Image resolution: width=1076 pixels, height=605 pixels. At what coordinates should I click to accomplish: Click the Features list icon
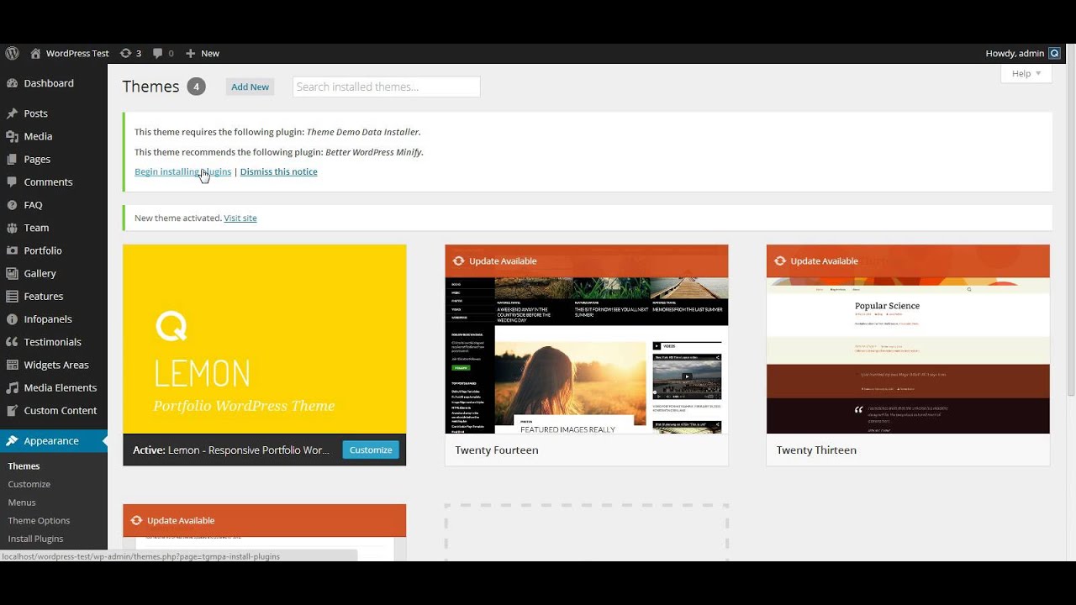coord(12,296)
